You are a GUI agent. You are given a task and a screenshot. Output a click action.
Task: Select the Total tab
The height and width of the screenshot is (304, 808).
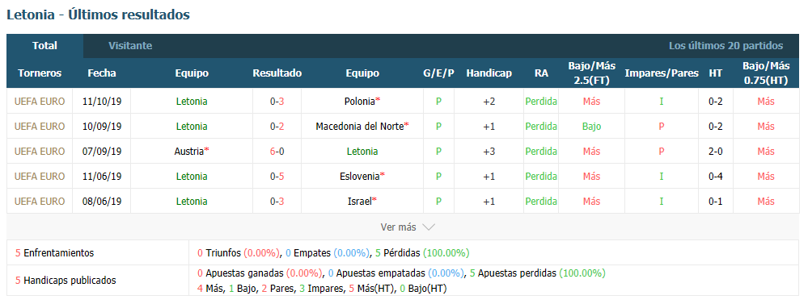44,46
